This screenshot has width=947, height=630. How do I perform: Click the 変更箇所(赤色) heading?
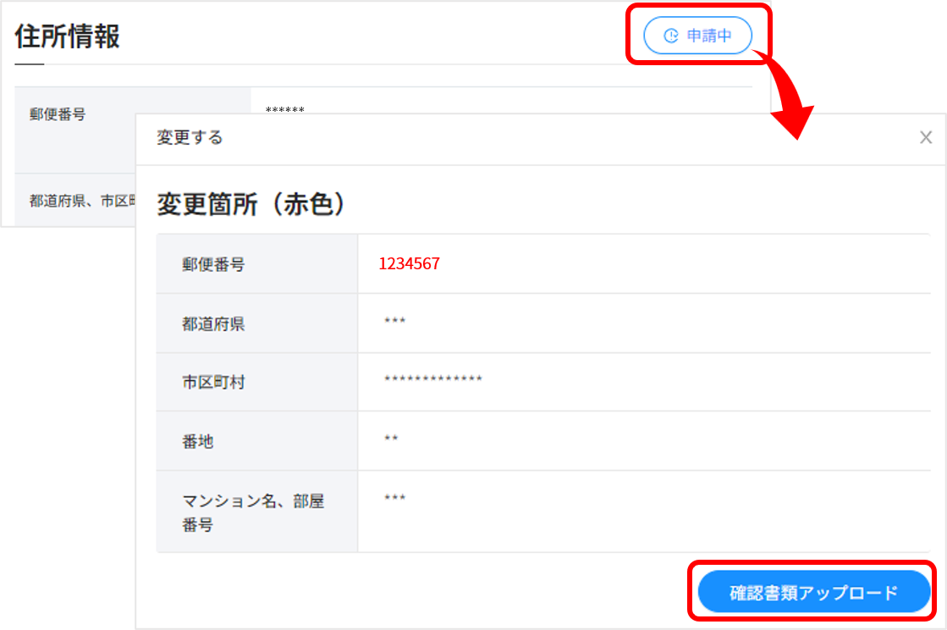(251, 203)
